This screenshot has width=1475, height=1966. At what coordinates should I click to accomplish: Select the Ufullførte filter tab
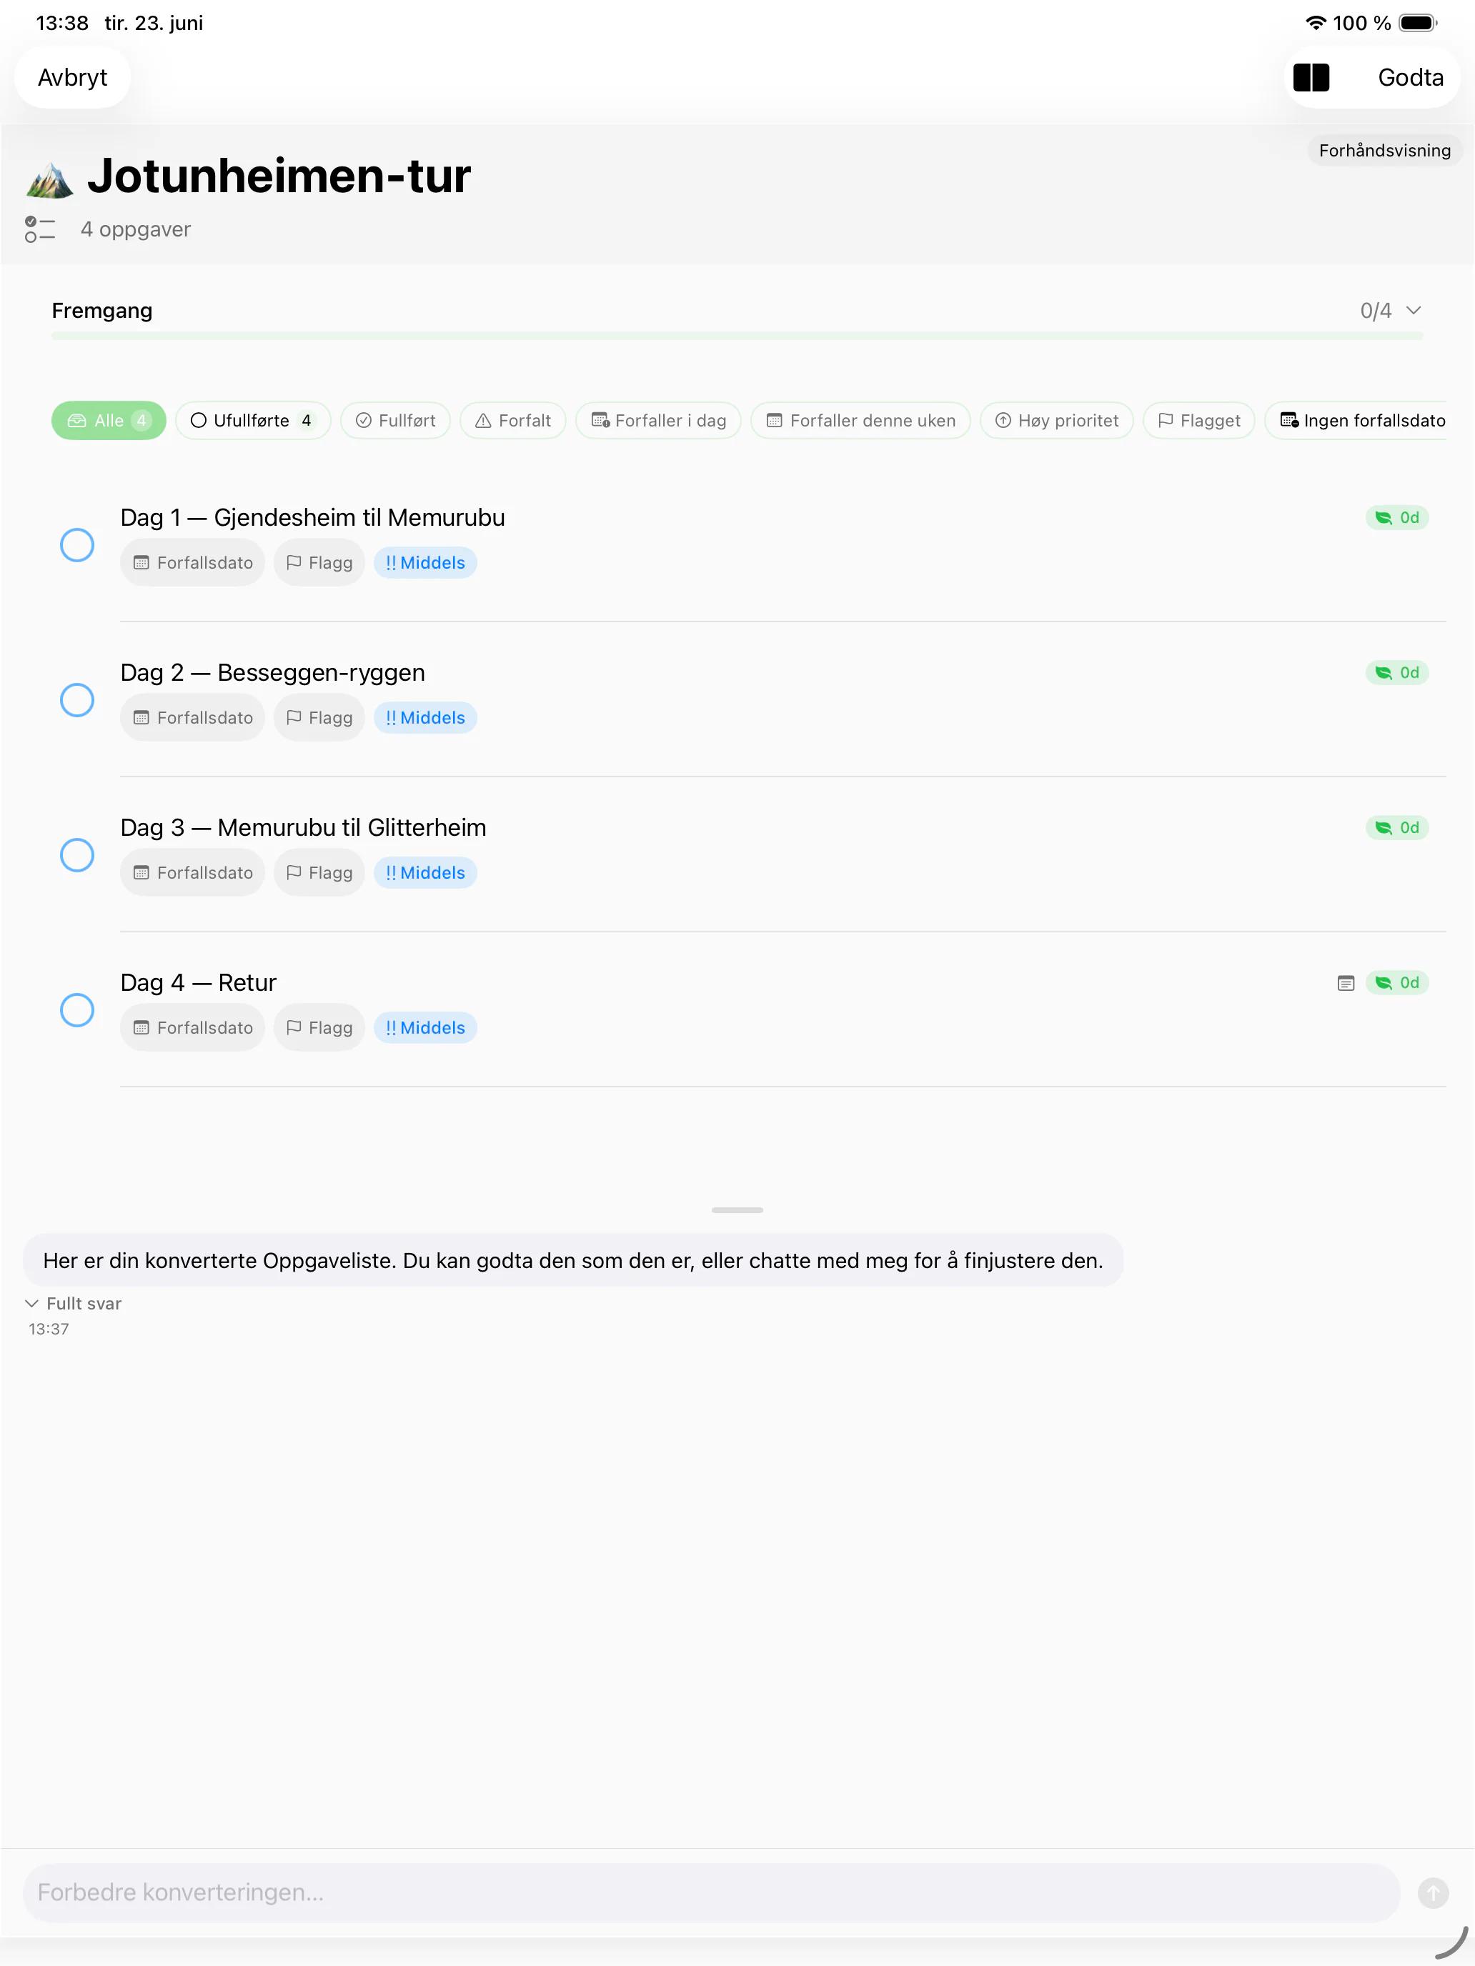[x=252, y=420]
